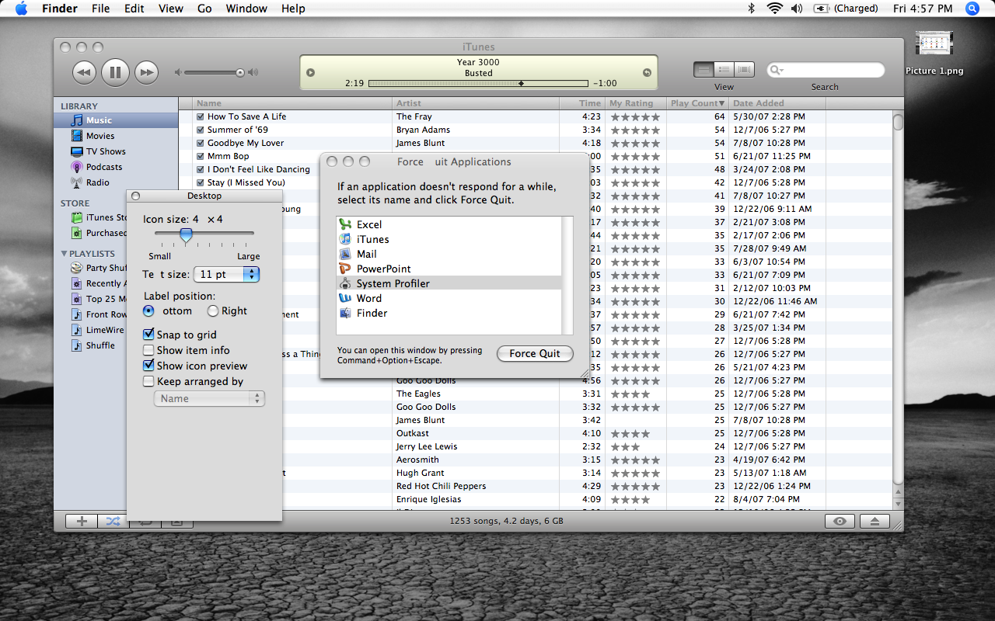Open the File menu
Viewport: 995px width, 621px height.
(x=100, y=9)
